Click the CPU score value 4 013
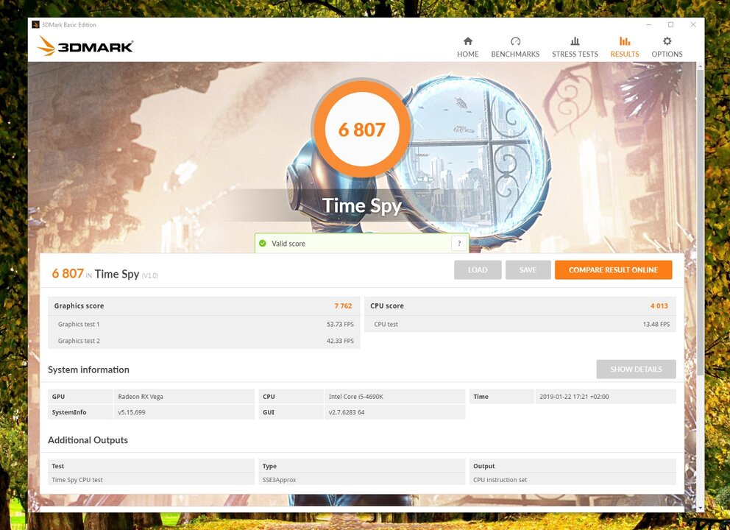This screenshot has height=530, width=730. pos(659,306)
